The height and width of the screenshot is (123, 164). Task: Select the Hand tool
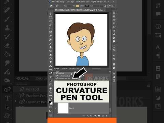(x=51, y=88)
